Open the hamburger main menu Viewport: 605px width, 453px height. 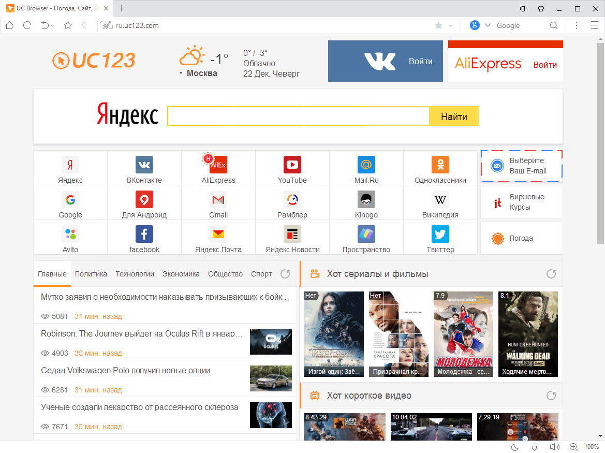click(x=595, y=25)
